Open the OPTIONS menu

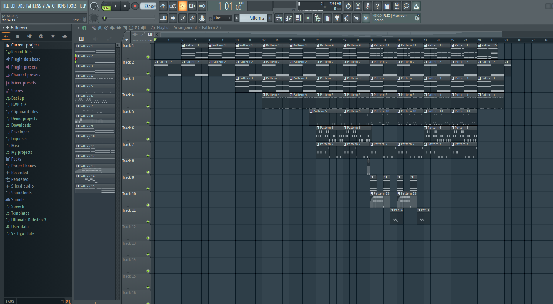click(x=59, y=6)
